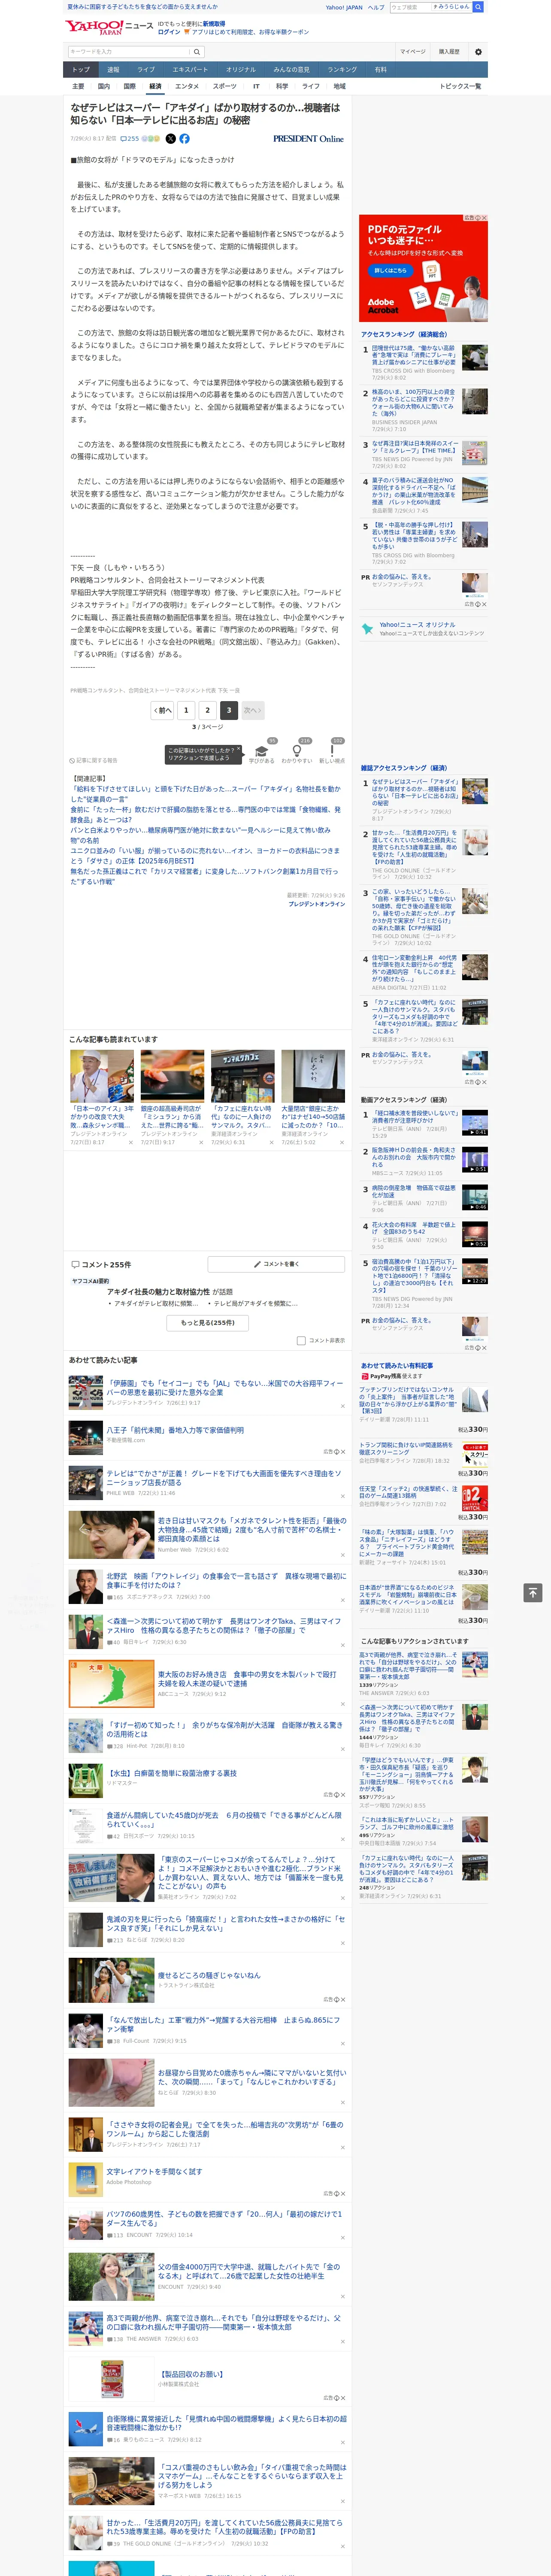Click the マイページ button
Screen dimensions: 551x2576
tap(412, 52)
